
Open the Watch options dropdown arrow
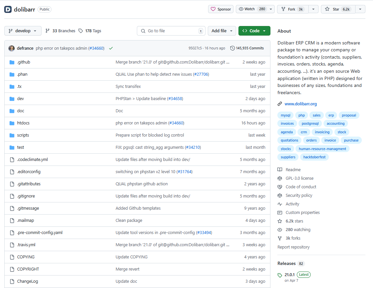click(271, 9)
